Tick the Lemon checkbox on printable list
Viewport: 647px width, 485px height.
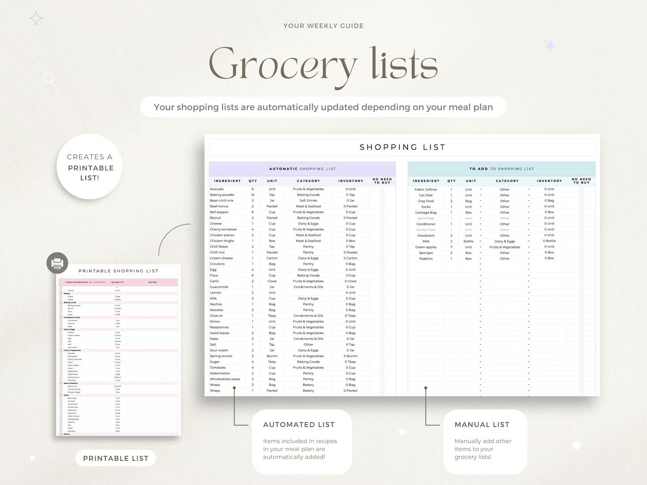(61, 290)
